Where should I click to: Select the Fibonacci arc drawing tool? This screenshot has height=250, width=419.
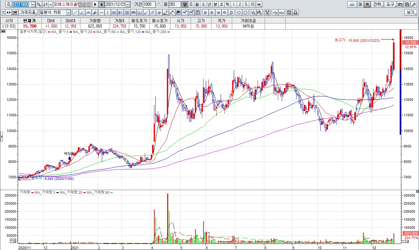point(88,13)
